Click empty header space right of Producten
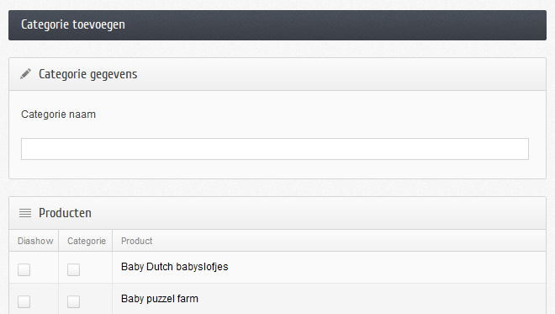 (319, 213)
